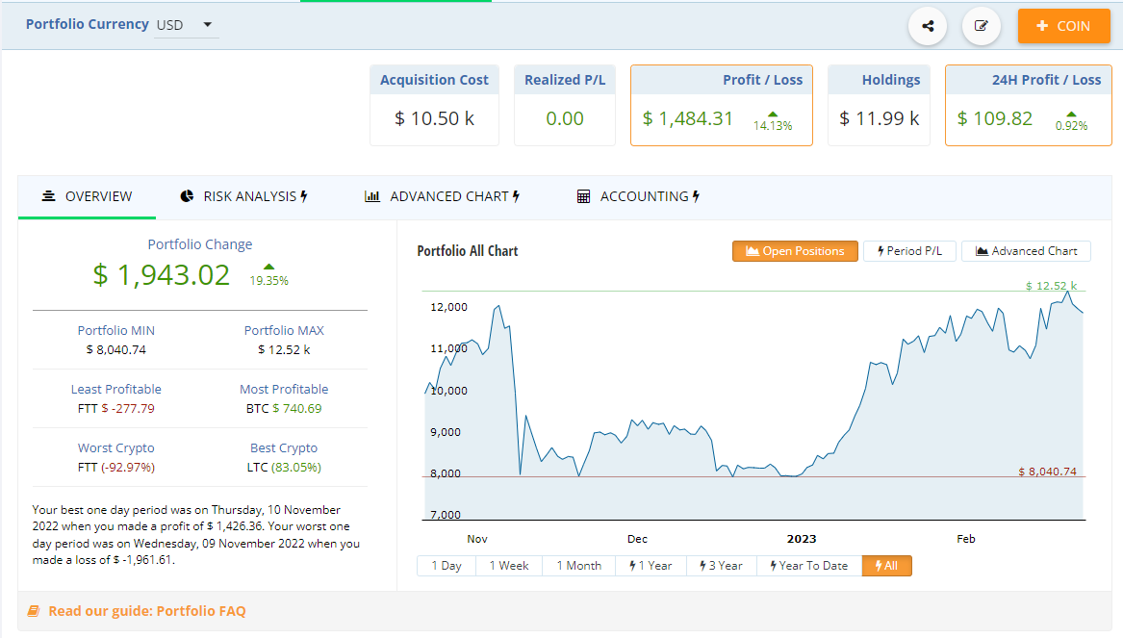Add a new coin with + COIN
Image resolution: width=1123 pixels, height=638 pixels.
click(1063, 26)
